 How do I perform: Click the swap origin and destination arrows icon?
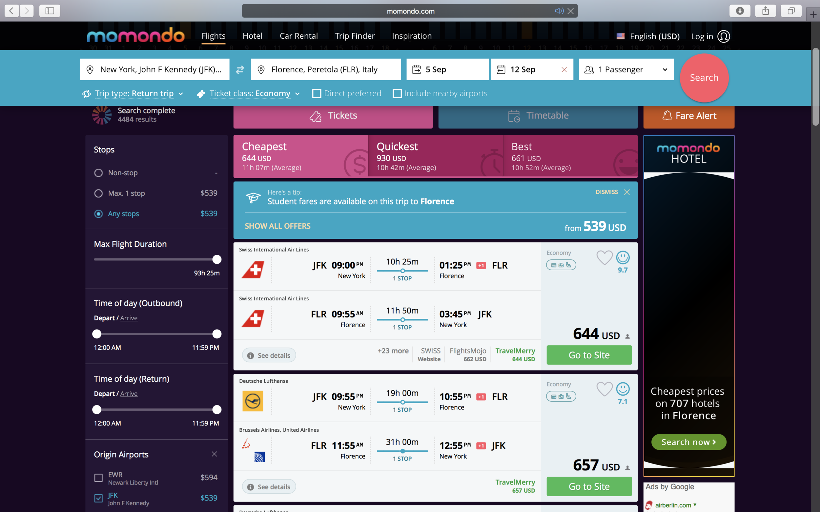pyautogui.click(x=240, y=69)
